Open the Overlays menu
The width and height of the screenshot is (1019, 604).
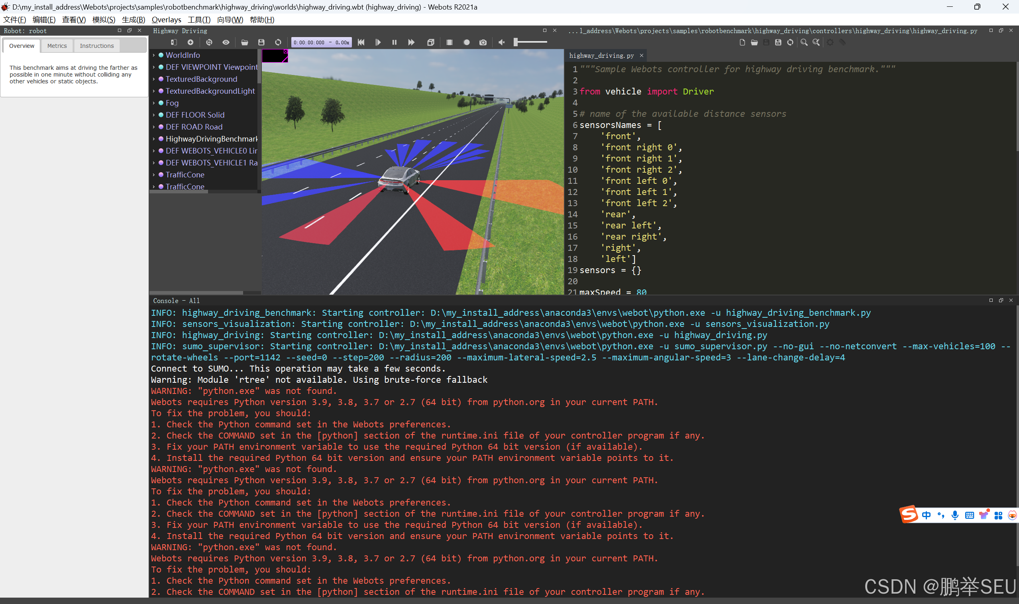[x=166, y=20]
